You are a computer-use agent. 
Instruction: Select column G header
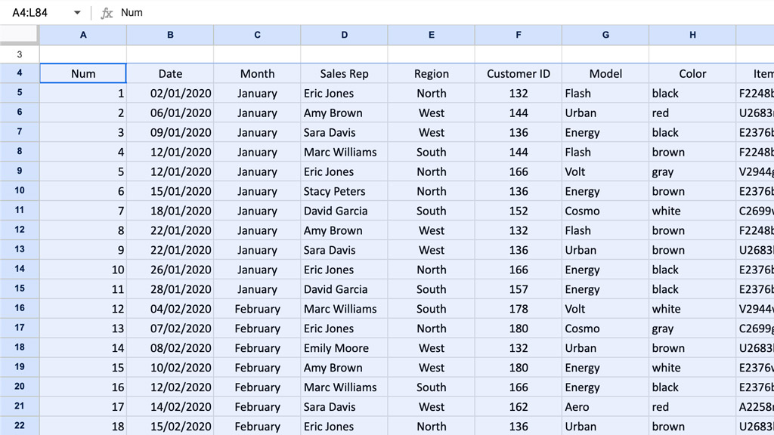(x=605, y=35)
